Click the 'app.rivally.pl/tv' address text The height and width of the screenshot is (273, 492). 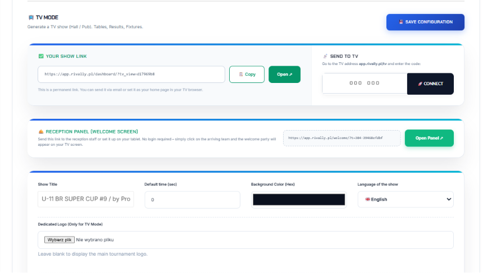click(x=372, y=64)
